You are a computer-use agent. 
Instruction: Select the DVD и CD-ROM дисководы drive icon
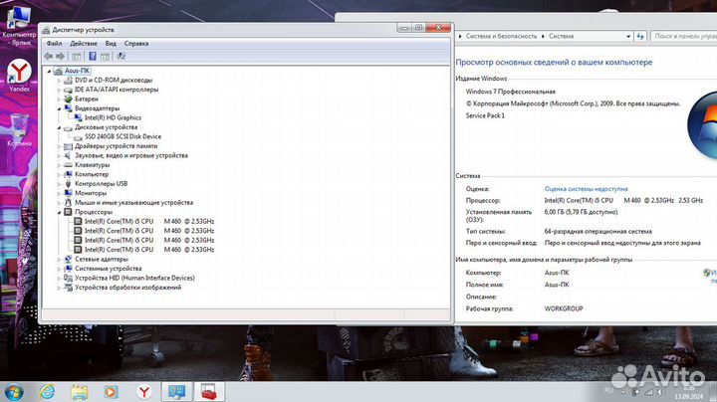[x=68, y=80]
